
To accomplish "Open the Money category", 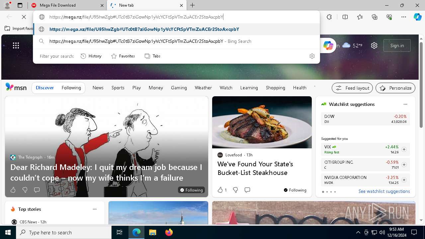I will click(156, 88).
